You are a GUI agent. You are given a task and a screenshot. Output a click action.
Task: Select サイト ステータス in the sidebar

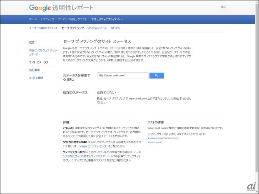[39, 62]
